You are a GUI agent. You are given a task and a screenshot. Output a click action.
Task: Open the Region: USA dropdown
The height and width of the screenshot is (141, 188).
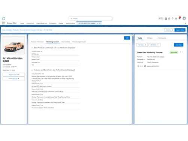(14, 74)
